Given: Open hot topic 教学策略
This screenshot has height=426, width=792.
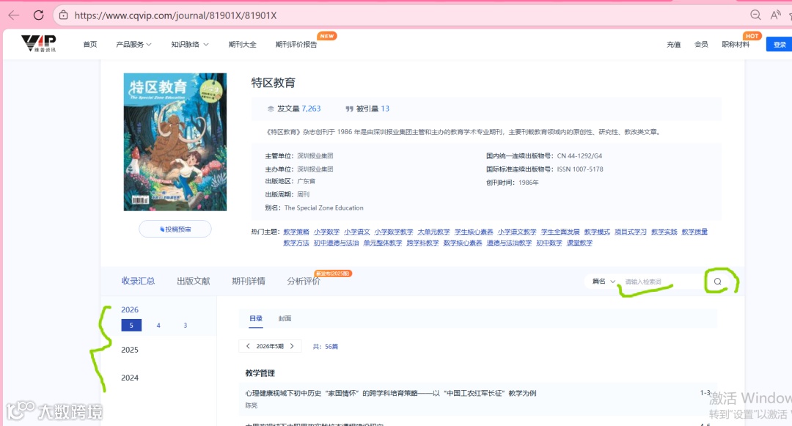Looking at the screenshot, I should click(x=296, y=232).
